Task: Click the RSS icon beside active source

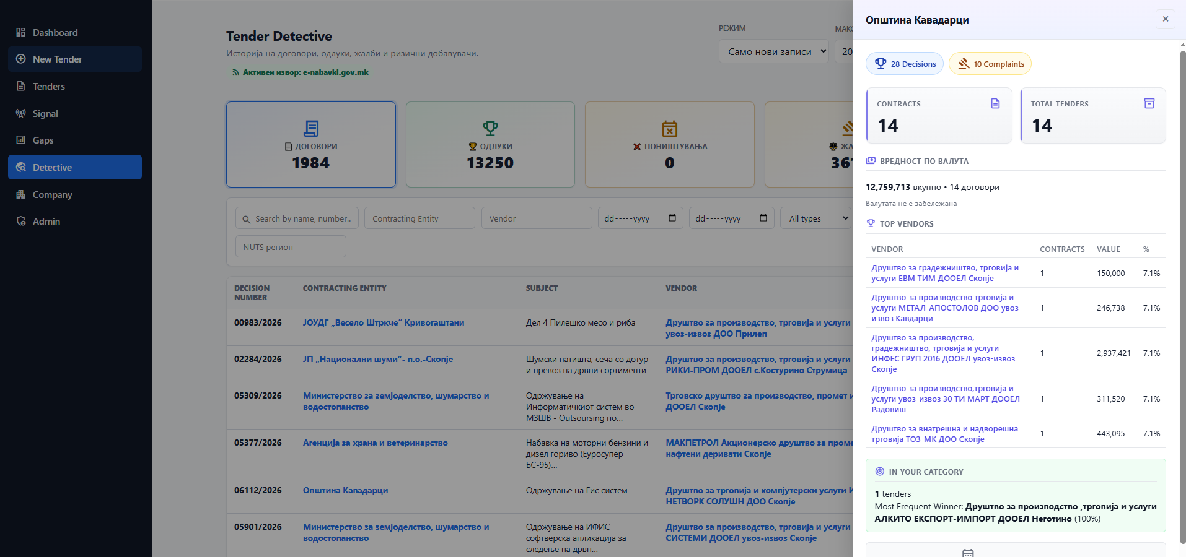Action: tap(235, 72)
